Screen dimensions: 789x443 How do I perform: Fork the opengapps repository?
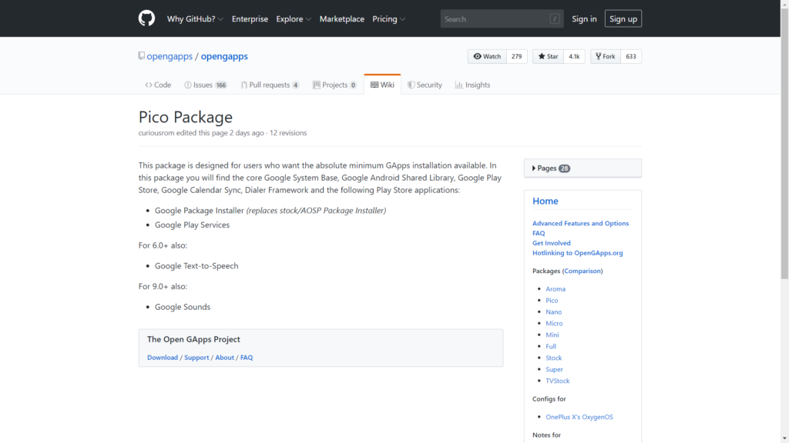pyautogui.click(x=606, y=56)
